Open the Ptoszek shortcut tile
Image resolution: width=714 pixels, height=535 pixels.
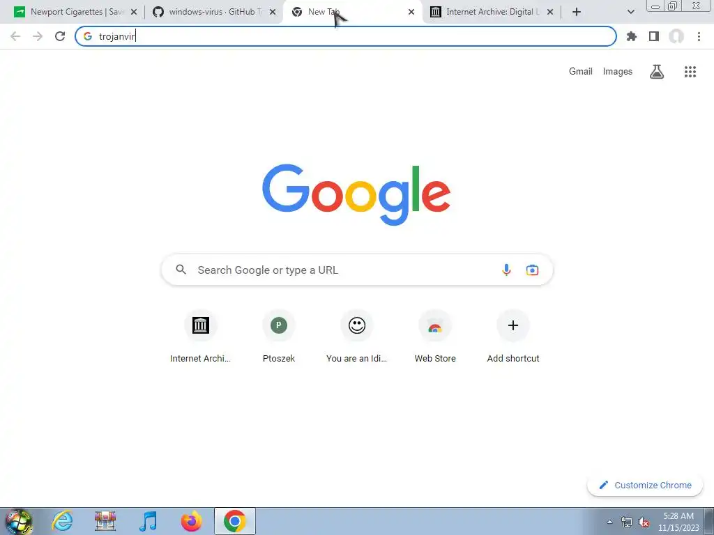click(x=279, y=336)
